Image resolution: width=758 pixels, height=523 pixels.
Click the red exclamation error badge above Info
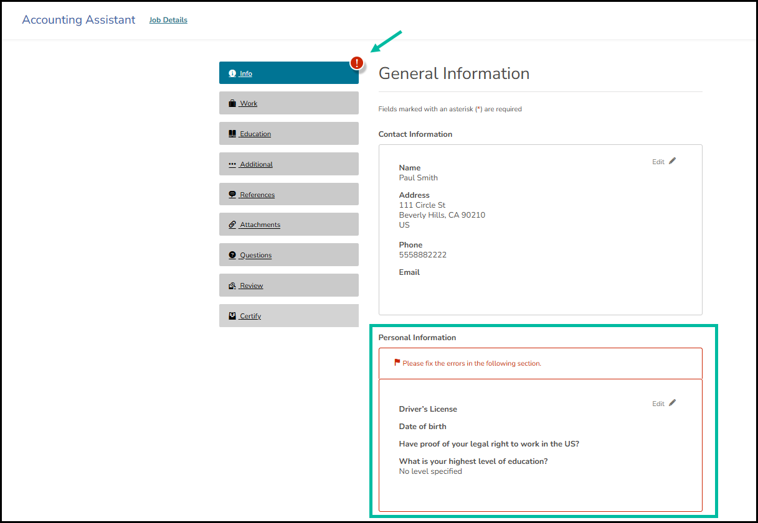point(357,62)
